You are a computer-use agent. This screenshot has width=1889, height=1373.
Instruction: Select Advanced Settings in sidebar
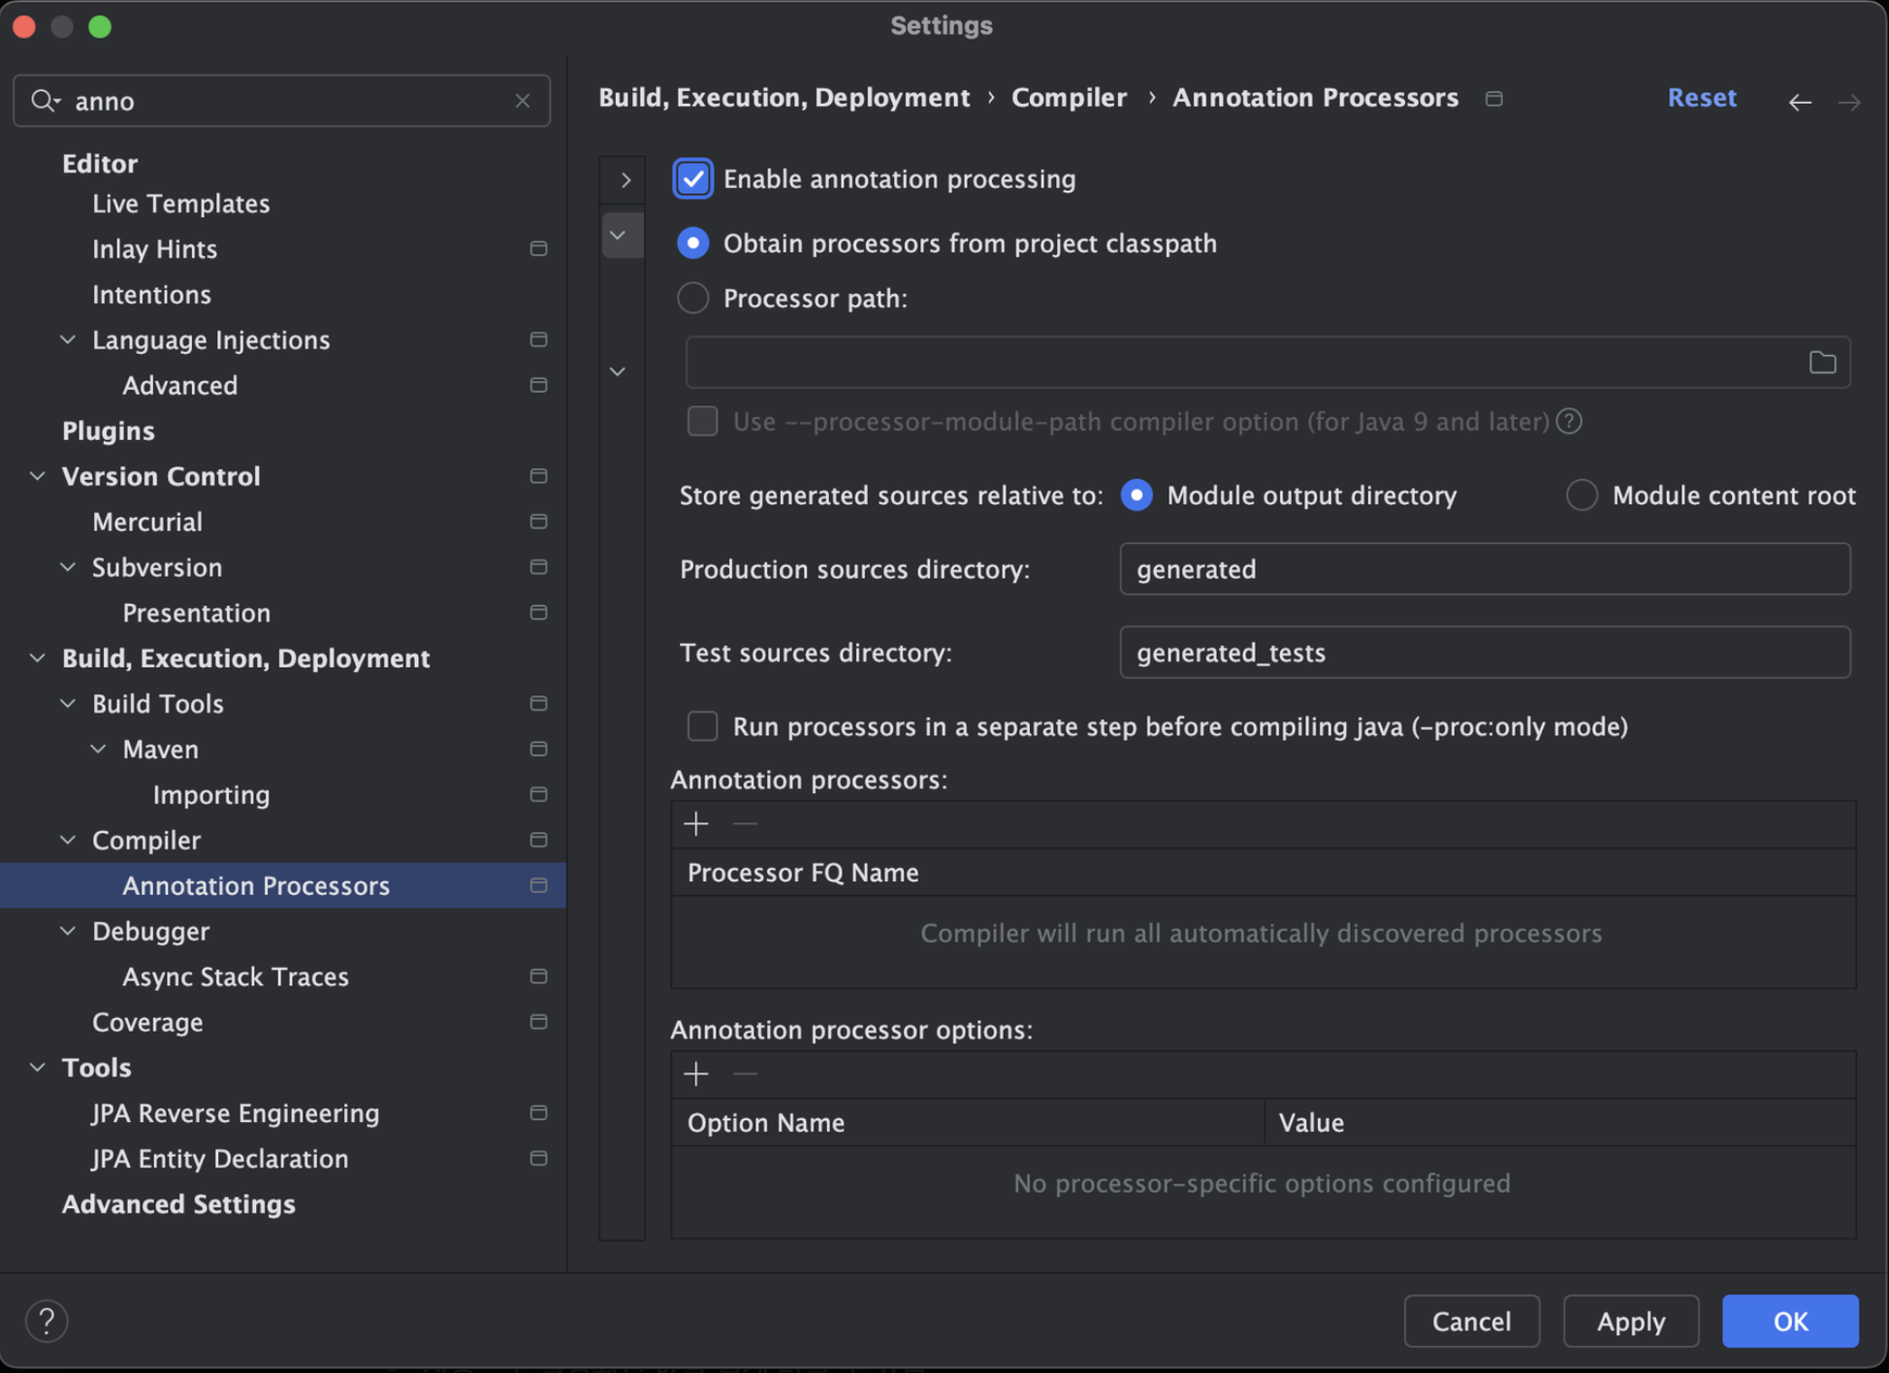[x=178, y=1204]
